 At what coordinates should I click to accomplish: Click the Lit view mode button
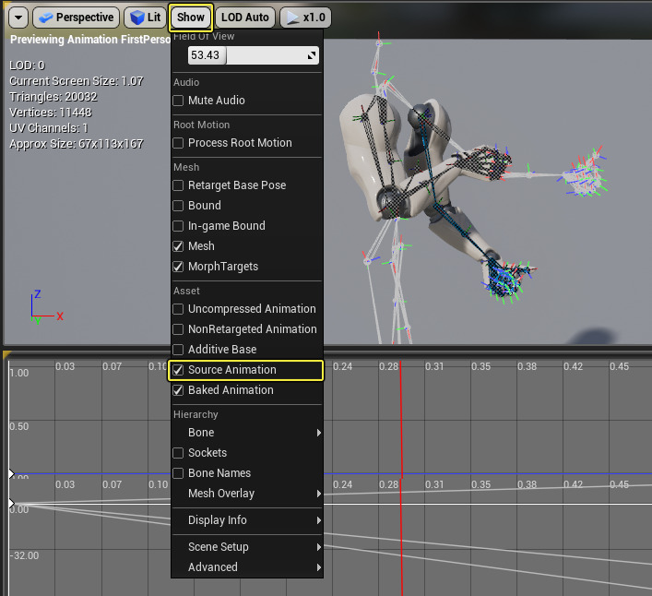point(145,18)
